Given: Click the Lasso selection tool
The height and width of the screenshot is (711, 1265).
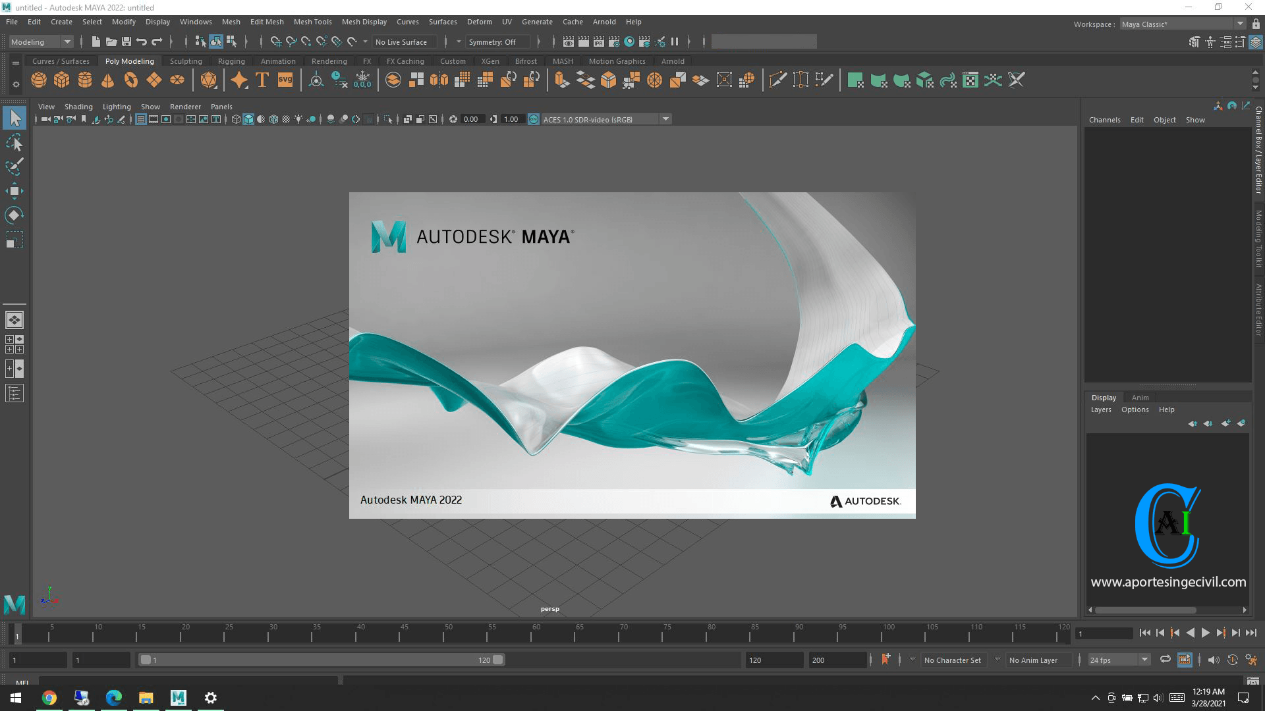Looking at the screenshot, I should coord(13,144).
